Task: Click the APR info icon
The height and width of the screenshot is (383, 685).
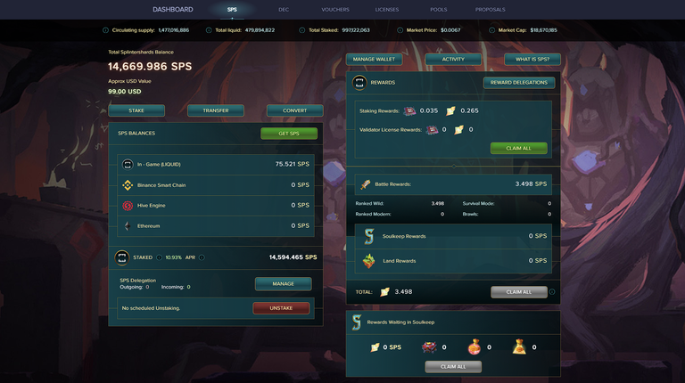Action: [202, 257]
